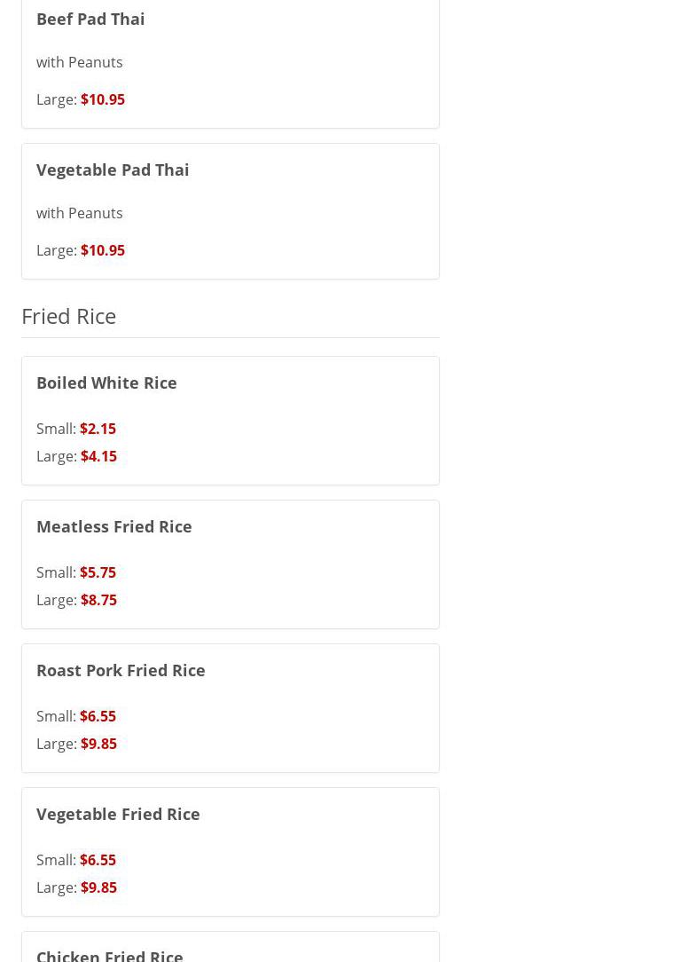The image size is (696, 962).
Task: Choose the large Boiled White Rice $4.15
Action: pos(98,456)
